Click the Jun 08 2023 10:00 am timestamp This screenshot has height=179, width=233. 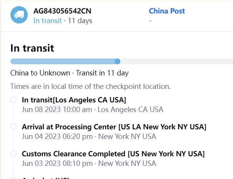pyautogui.click(x=57, y=109)
